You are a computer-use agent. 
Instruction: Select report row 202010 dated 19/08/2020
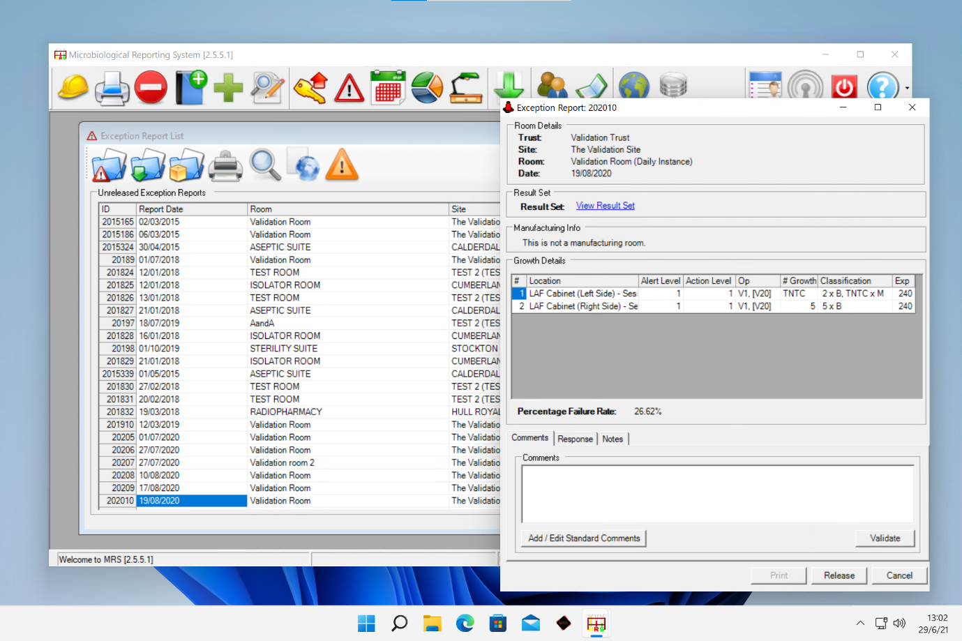click(300, 501)
